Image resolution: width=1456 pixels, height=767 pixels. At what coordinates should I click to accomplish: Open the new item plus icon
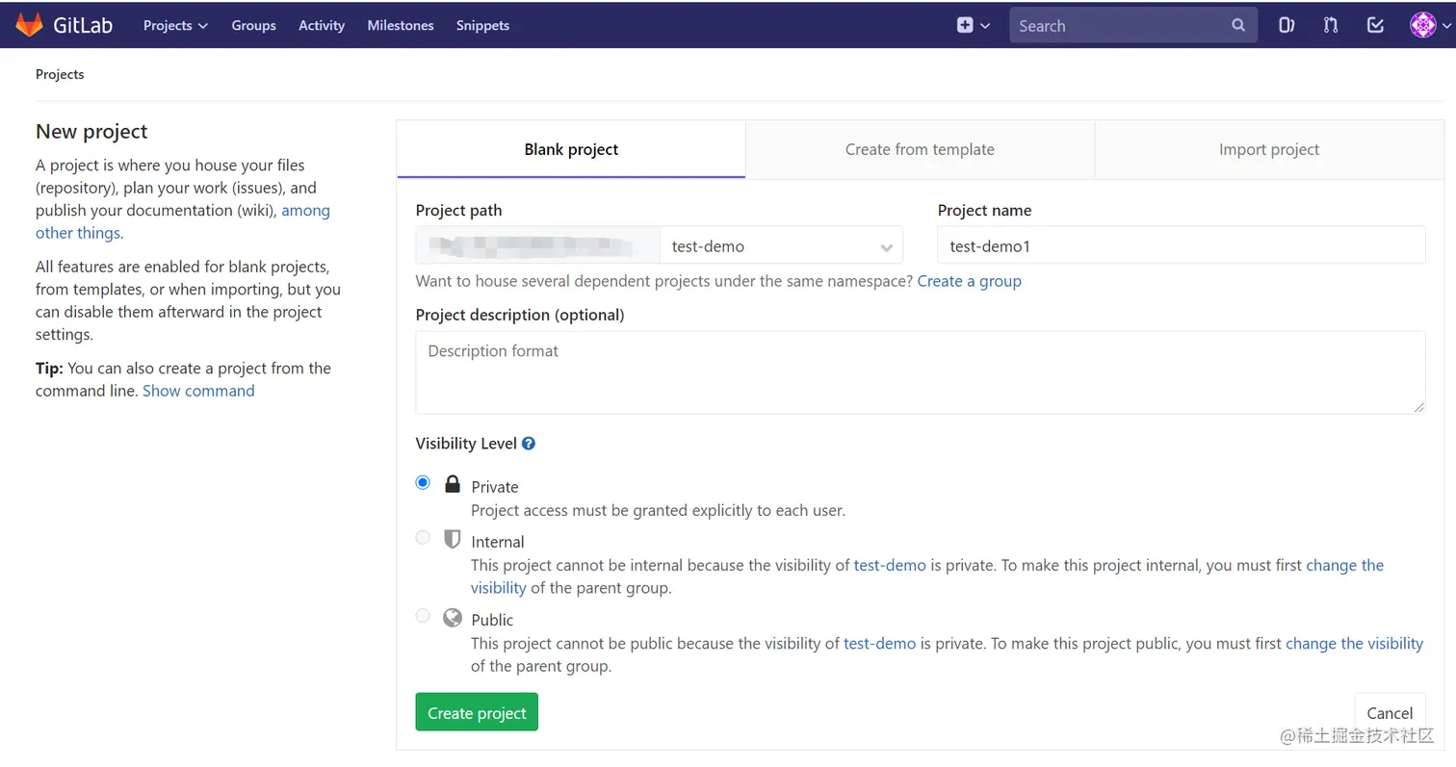click(965, 25)
